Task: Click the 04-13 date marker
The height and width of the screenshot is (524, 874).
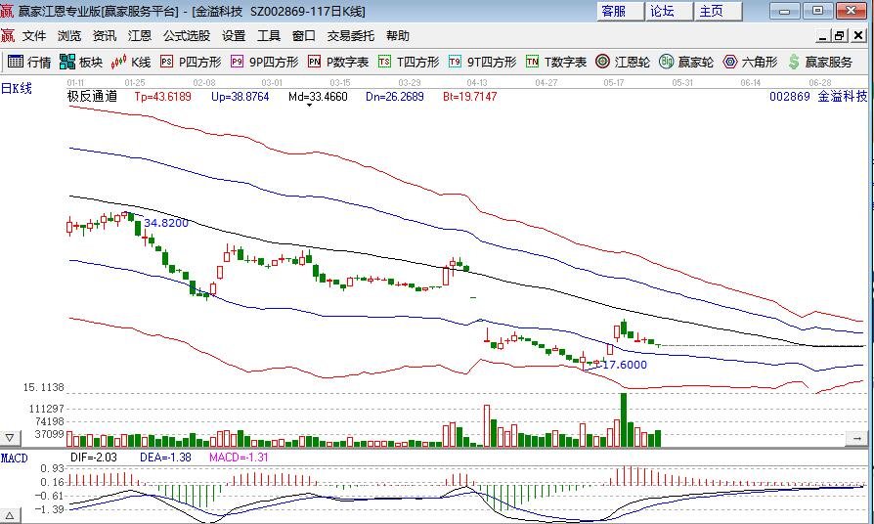Action: pos(477,82)
